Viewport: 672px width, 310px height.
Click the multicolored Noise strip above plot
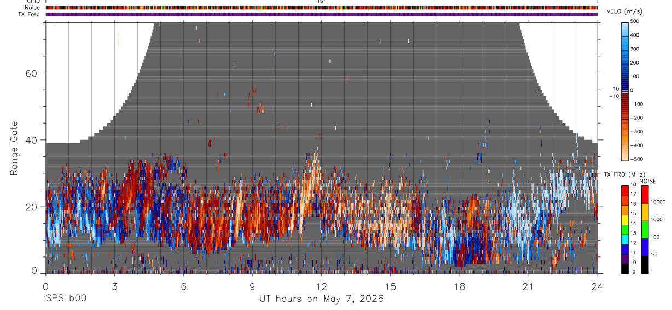click(x=321, y=8)
